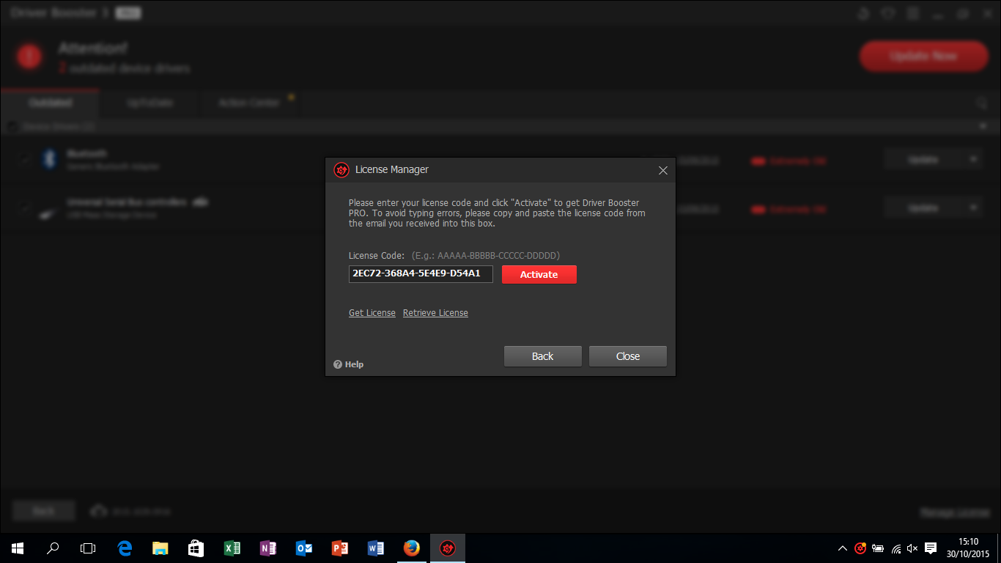1001x563 pixels.
Task: Show hidden system tray icons
Action: [843, 548]
